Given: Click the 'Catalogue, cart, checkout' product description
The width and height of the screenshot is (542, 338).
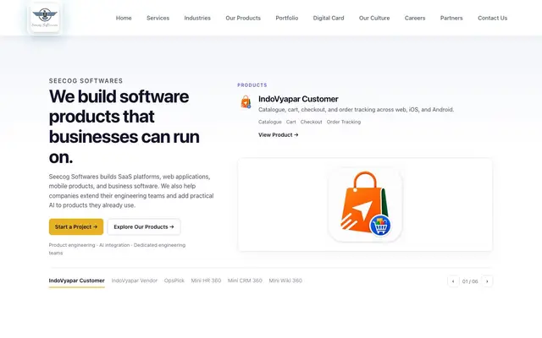Looking at the screenshot, I should tap(356, 110).
